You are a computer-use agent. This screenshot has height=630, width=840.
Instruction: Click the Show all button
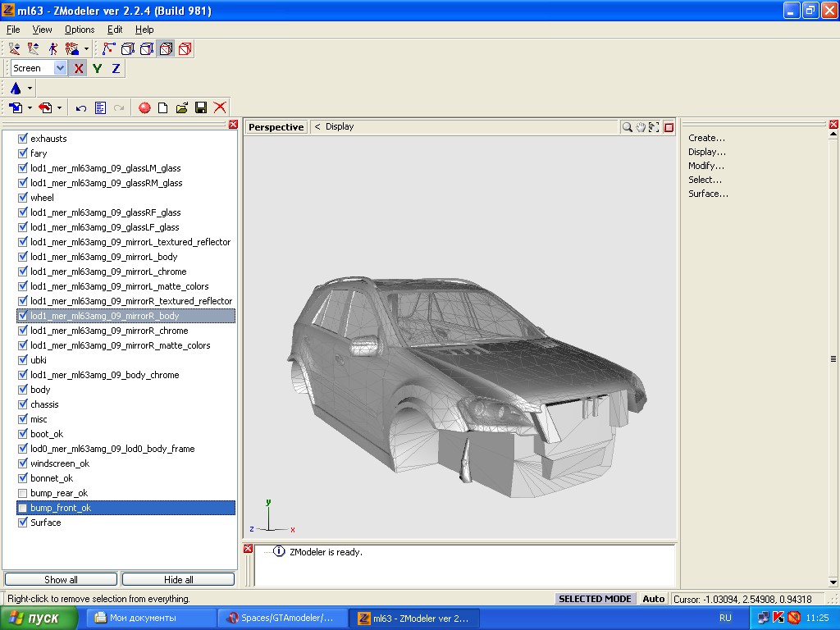coord(62,579)
